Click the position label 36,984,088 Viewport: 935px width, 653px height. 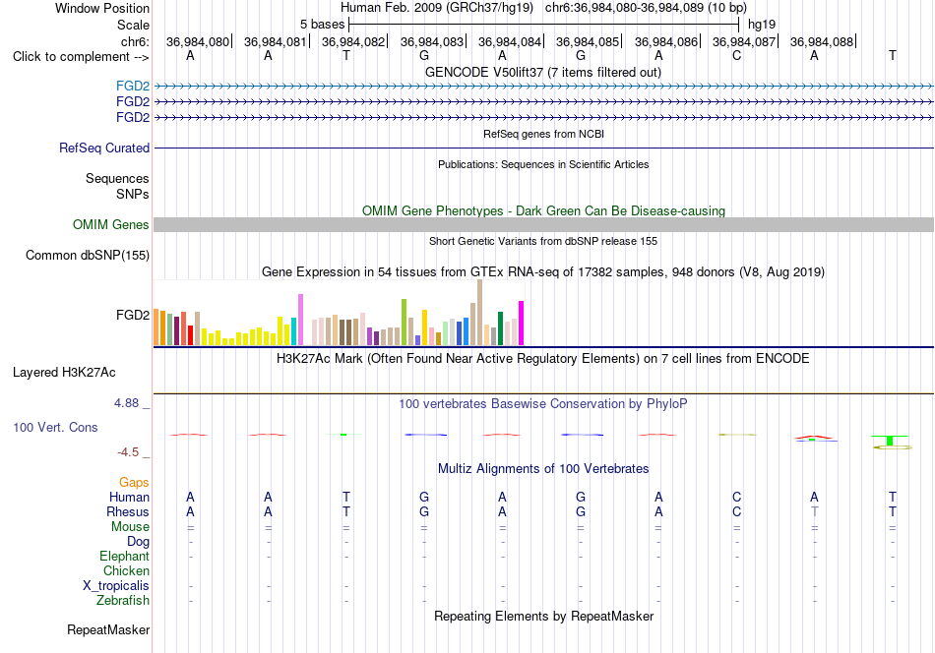pyautogui.click(x=821, y=41)
